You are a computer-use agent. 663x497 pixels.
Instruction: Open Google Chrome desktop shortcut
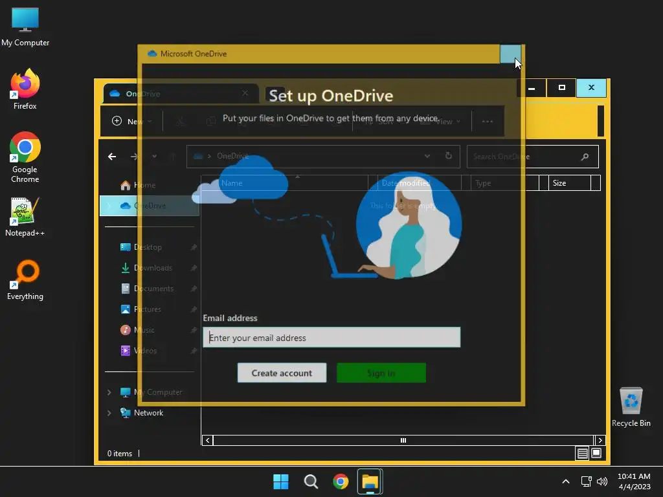(x=25, y=157)
